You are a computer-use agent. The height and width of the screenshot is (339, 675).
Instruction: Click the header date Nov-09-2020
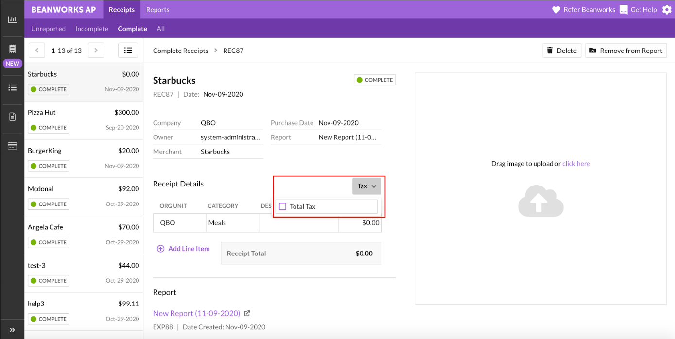[223, 94]
